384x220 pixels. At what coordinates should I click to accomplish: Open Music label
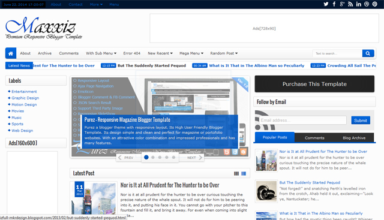(x=16, y=117)
